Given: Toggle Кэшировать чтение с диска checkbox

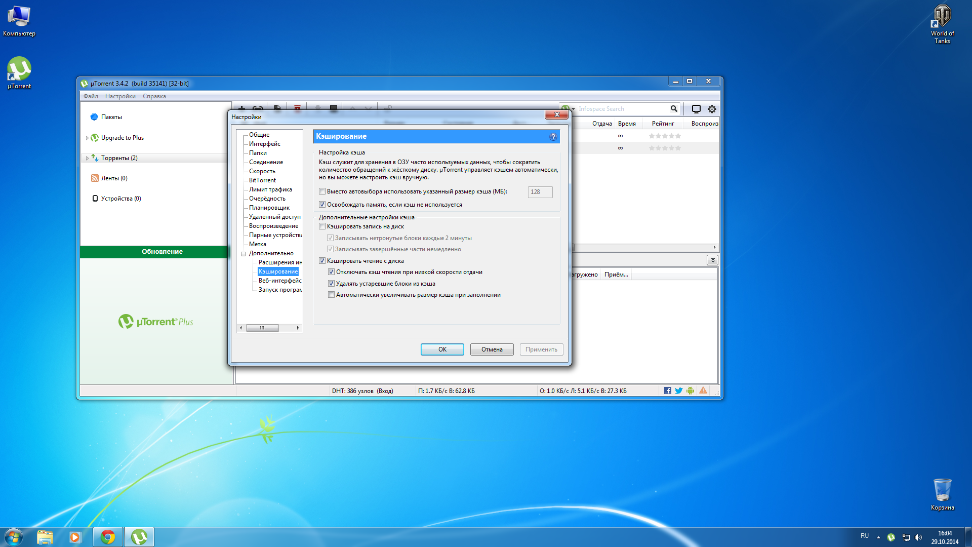Looking at the screenshot, I should 322,261.
